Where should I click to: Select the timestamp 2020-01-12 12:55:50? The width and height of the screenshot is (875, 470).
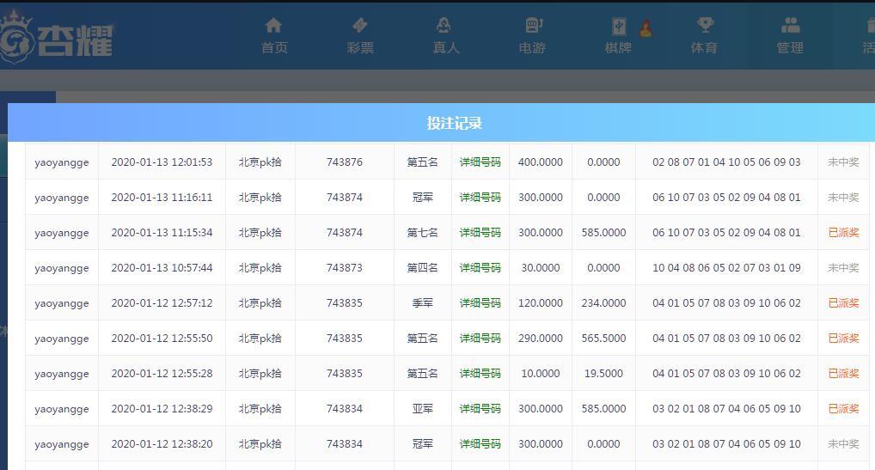tap(162, 339)
